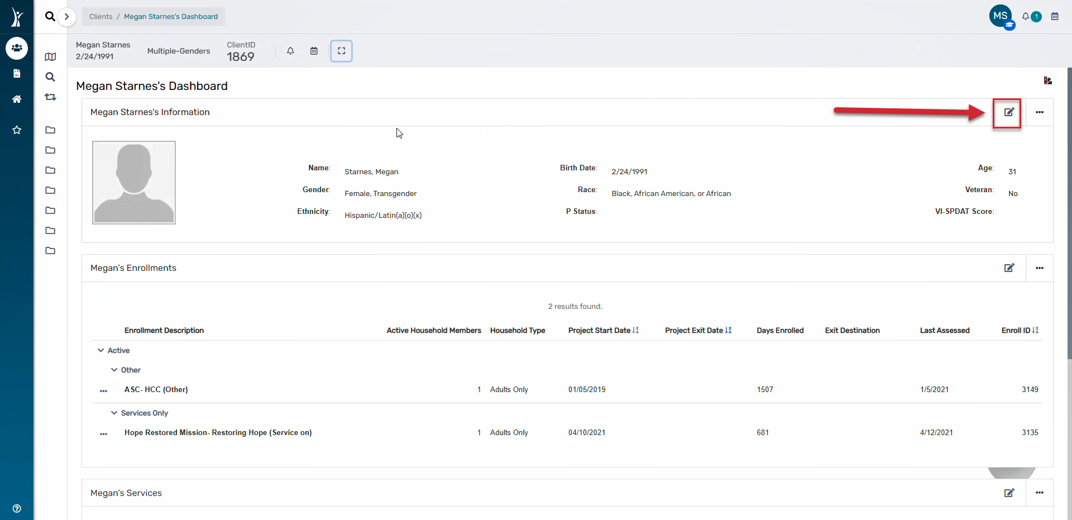Collapse the Other enrollment subgroup
The image size is (1072, 520).
pos(114,370)
